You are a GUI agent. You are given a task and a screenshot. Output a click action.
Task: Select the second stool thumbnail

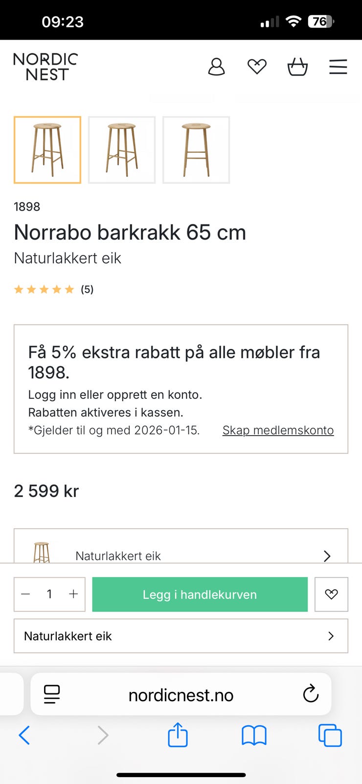click(122, 150)
